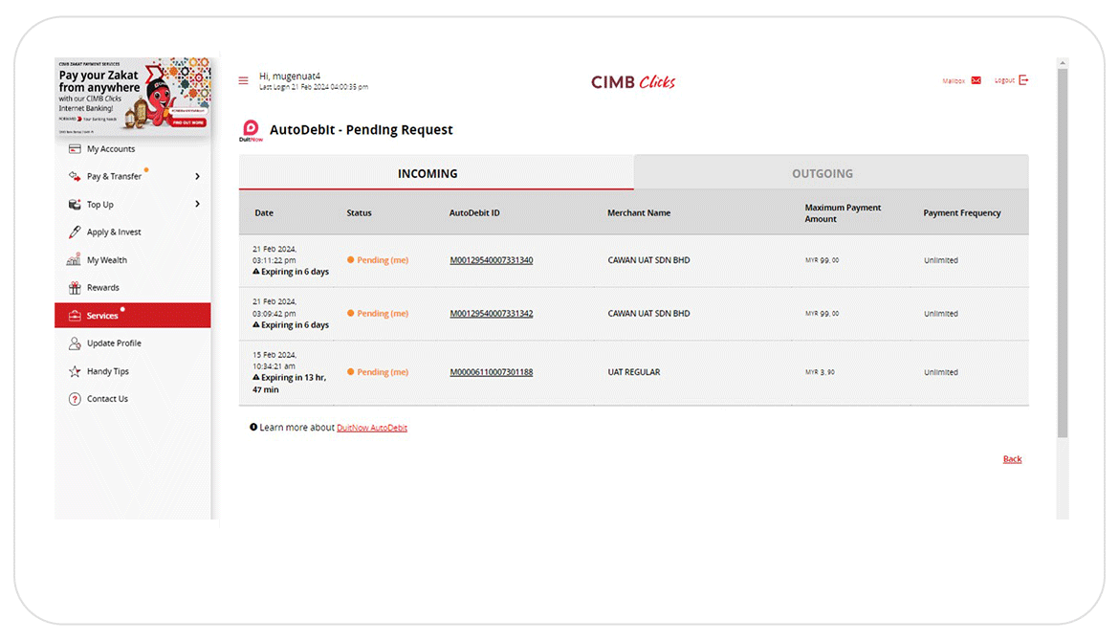Click the Rewards gift icon
The width and height of the screenshot is (1119, 641).
(x=75, y=288)
